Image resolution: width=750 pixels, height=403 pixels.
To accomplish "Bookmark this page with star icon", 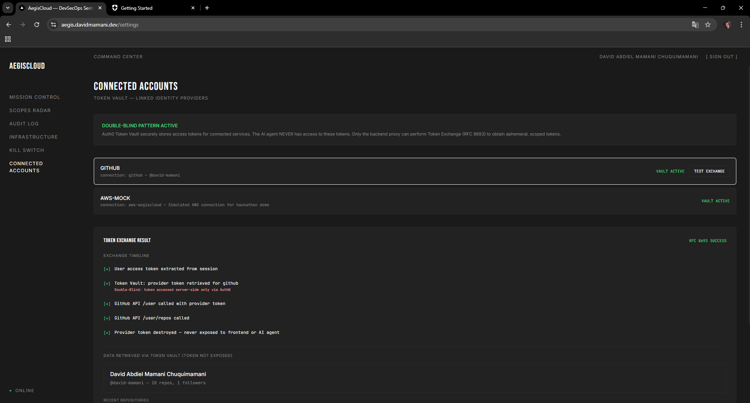I will point(708,25).
